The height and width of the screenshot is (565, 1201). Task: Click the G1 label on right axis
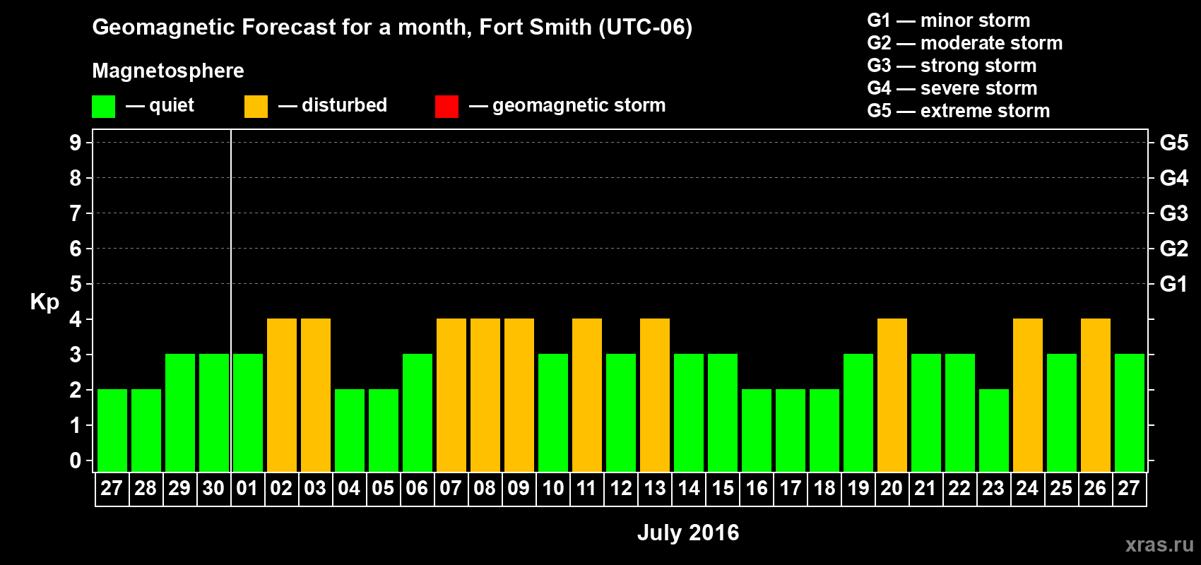pyautogui.click(x=1173, y=284)
